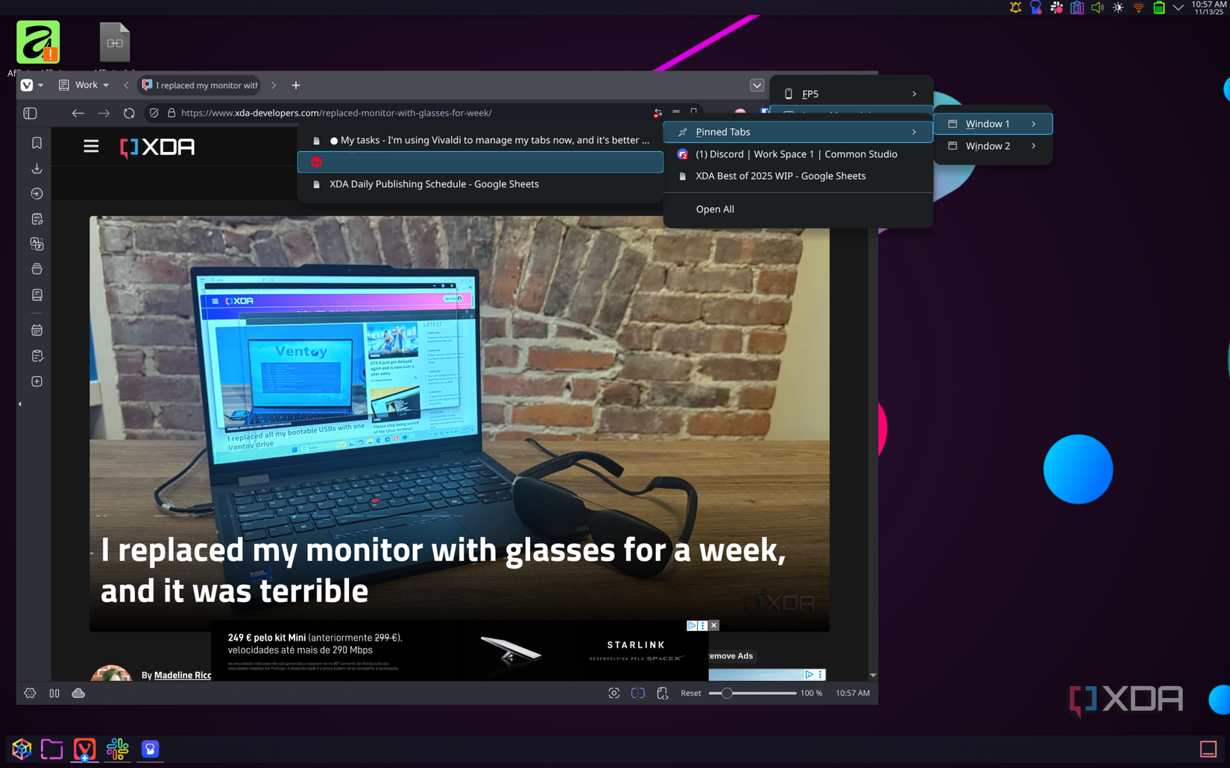Open the XDA Best of 2025 WIP sheet

tap(780, 176)
